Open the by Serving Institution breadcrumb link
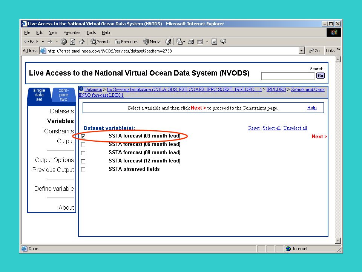The image size is (362, 272). (184, 90)
